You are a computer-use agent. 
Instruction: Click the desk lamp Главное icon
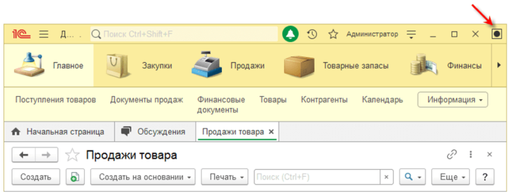pos(29,64)
